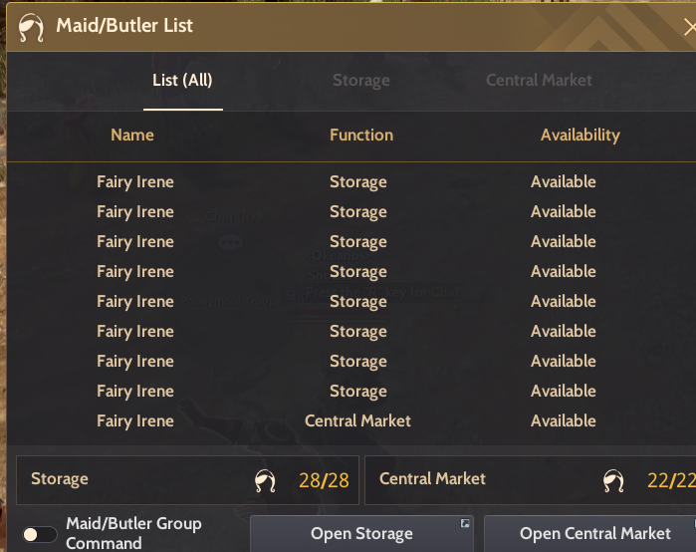This screenshot has height=552, width=696.
Task: Select the last Storage function row
Action: [x=350, y=392]
